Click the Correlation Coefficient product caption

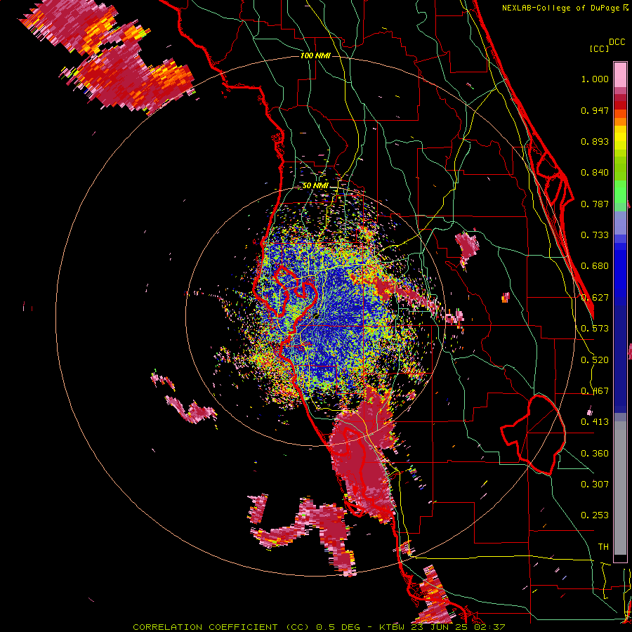319,627
